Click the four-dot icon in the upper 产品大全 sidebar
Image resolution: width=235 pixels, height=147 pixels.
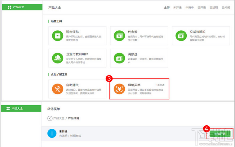click(x=9, y=7)
